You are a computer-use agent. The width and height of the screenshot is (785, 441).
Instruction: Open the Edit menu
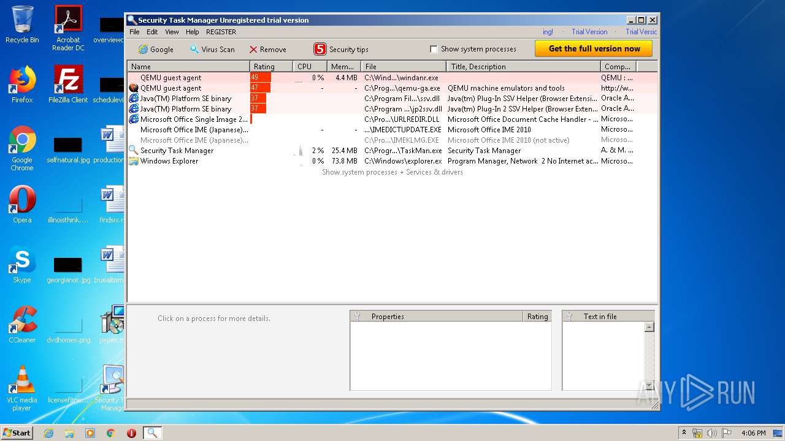[152, 32]
